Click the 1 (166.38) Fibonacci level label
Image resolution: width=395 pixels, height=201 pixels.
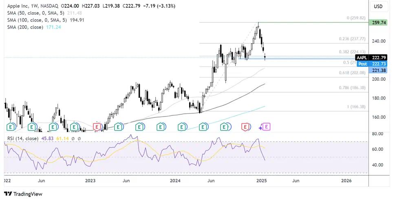(x=356, y=107)
